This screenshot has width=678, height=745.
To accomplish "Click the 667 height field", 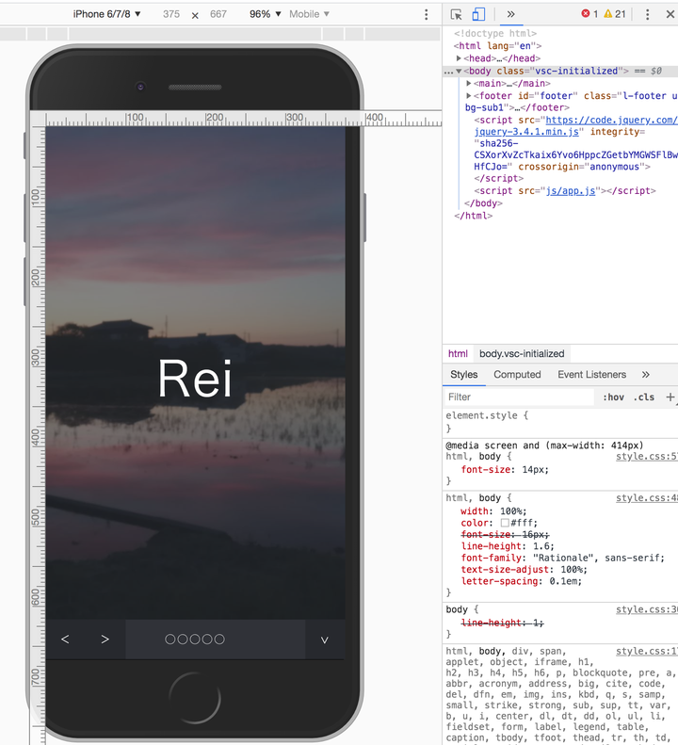I will tap(218, 14).
